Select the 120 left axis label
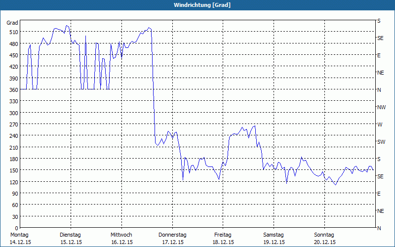This screenshot has width=395, height=247. click(x=14, y=182)
